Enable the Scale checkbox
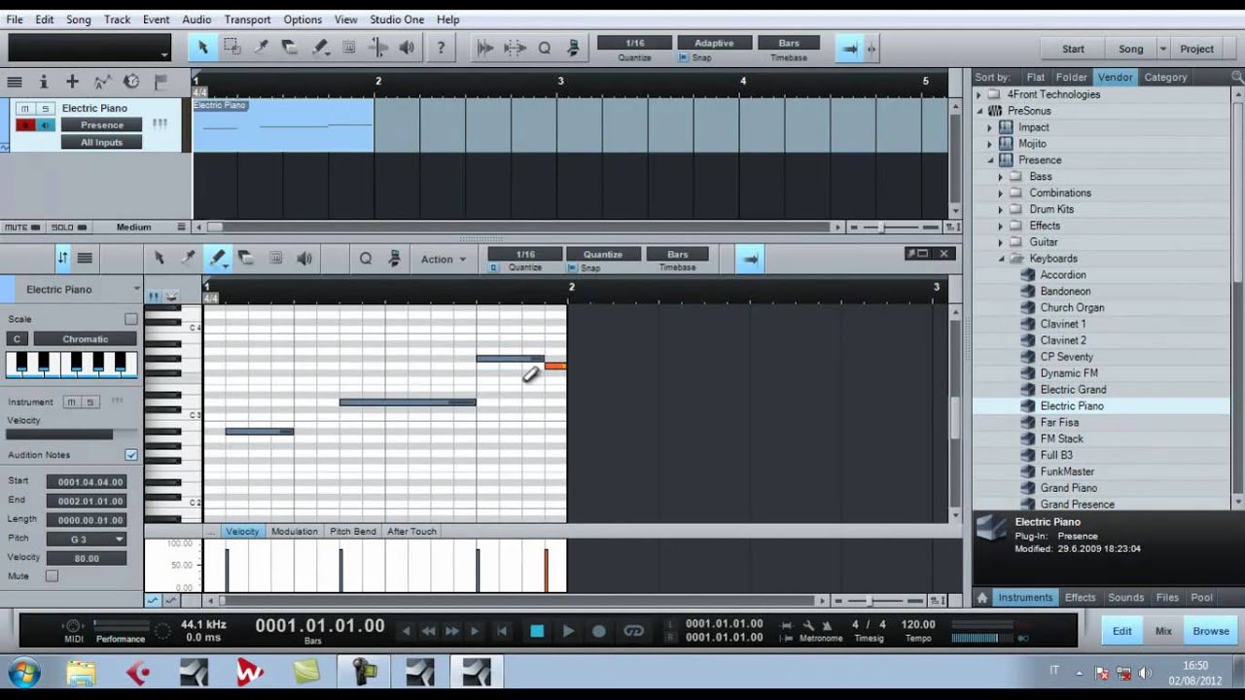 [130, 319]
